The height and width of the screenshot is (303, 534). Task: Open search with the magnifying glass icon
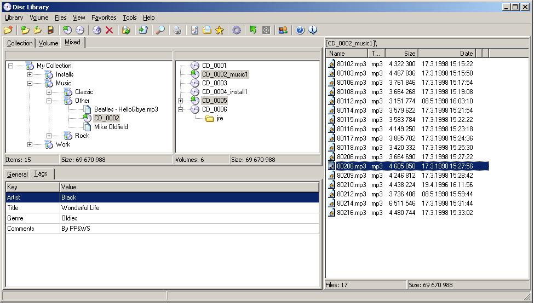[x=160, y=30]
